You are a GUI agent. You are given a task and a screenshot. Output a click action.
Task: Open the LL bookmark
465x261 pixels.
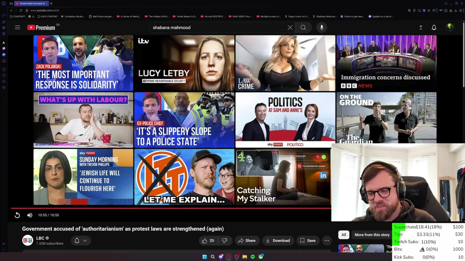click(32, 16)
